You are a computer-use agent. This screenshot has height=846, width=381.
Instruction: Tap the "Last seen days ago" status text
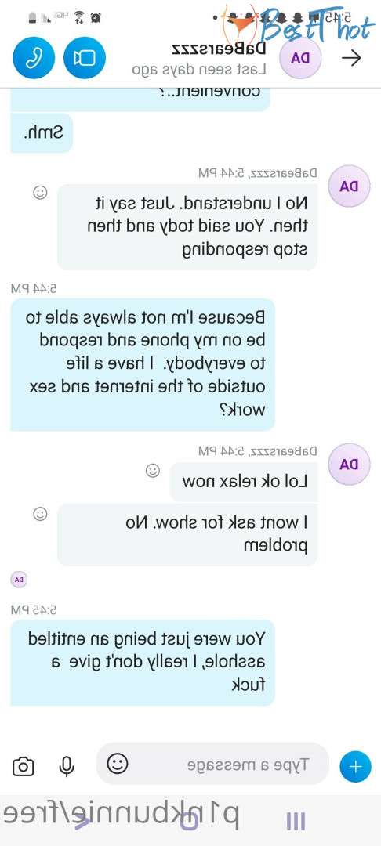[199, 70]
